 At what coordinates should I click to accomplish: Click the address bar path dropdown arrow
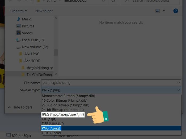(103, 1)
